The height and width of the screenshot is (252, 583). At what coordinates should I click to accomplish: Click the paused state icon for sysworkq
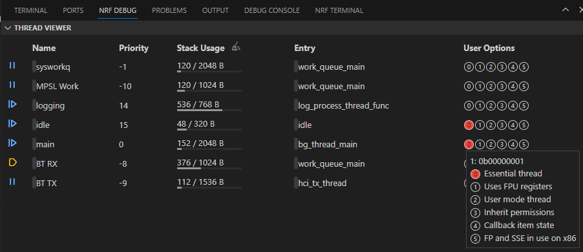click(12, 65)
